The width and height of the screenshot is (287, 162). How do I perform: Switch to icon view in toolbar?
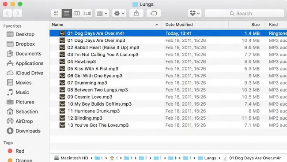pyautogui.click(x=57, y=13)
